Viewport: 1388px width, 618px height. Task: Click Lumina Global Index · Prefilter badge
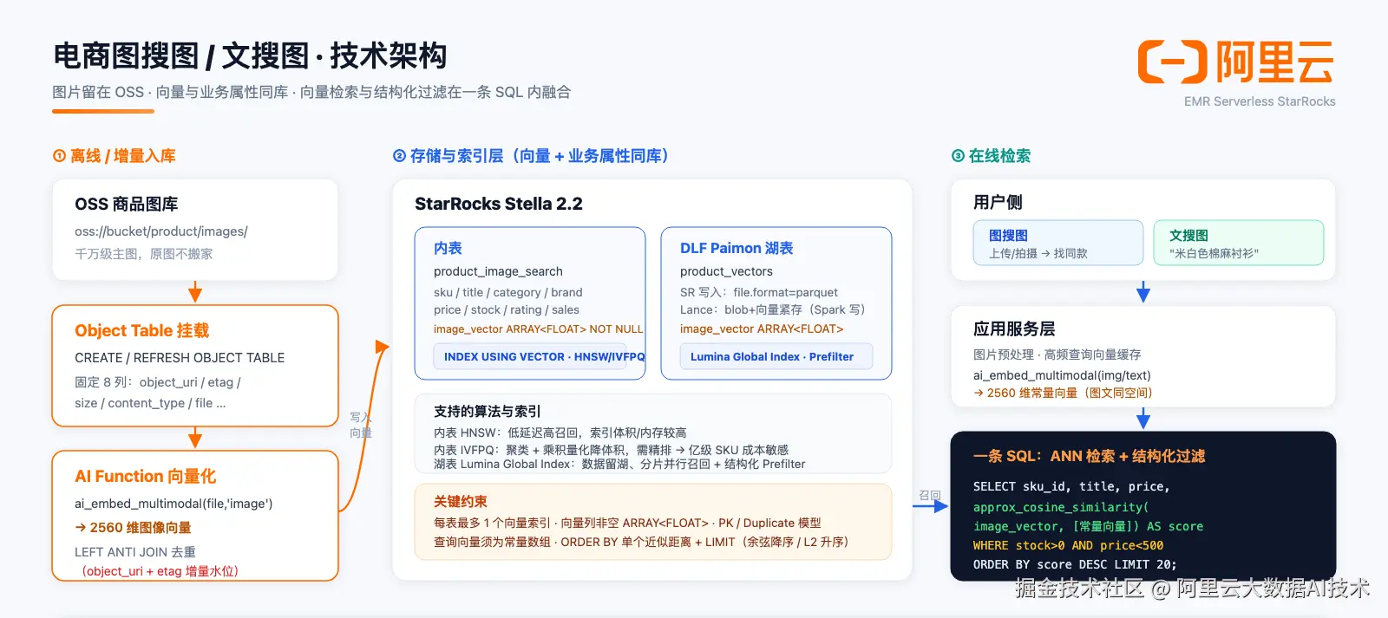point(776,356)
